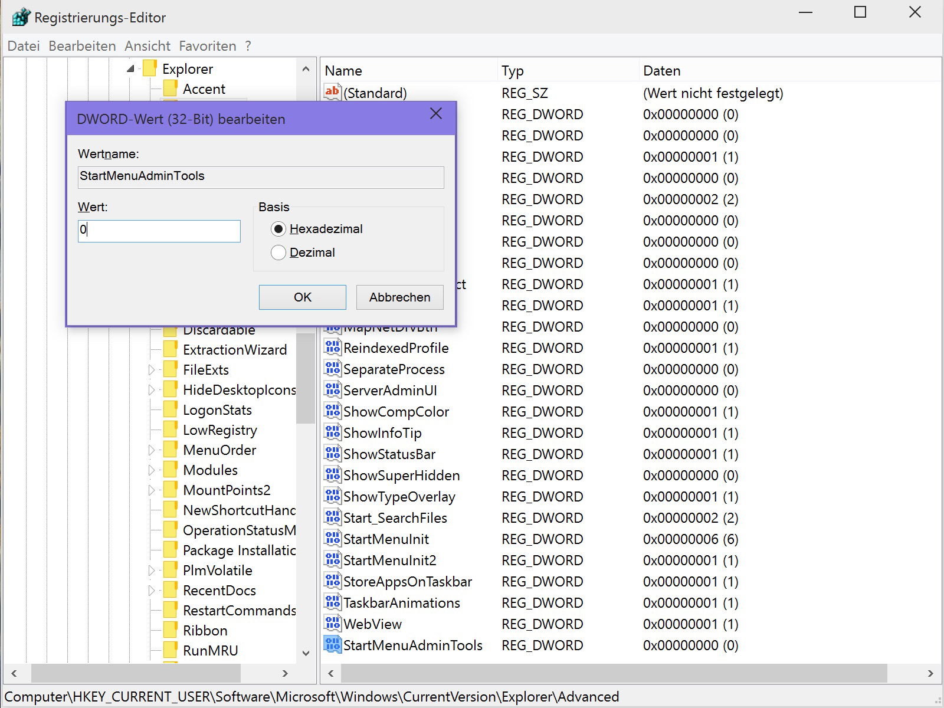Screen dimensions: 944x708
Task: Expand the FileExts tree node
Action: pos(151,370)
